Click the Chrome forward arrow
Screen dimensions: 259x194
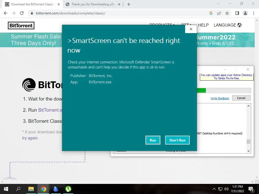pos(14,13)
